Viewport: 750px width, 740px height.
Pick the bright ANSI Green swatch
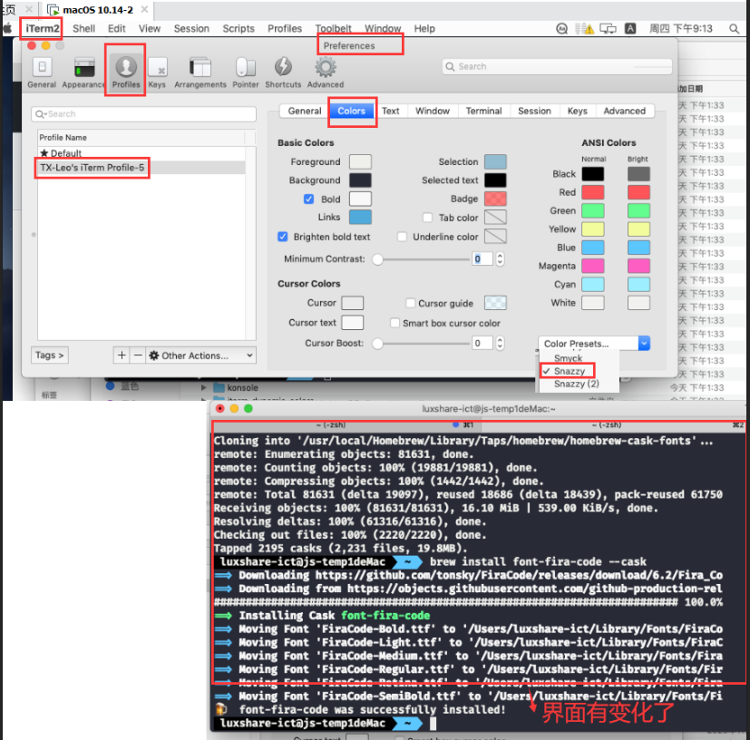pyautogui.click(x=638, y=210)
